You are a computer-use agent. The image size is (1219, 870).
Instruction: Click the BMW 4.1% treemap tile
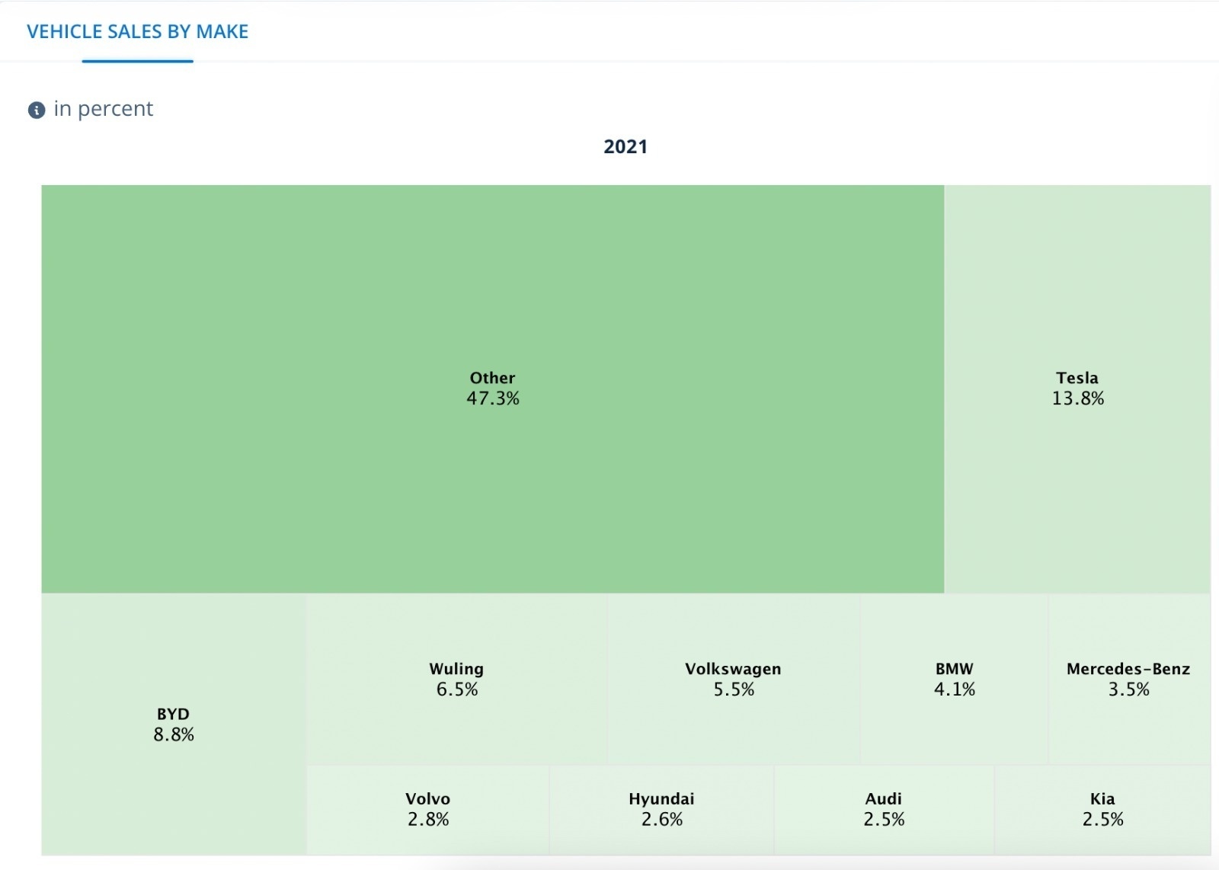[x=954, y=679]
